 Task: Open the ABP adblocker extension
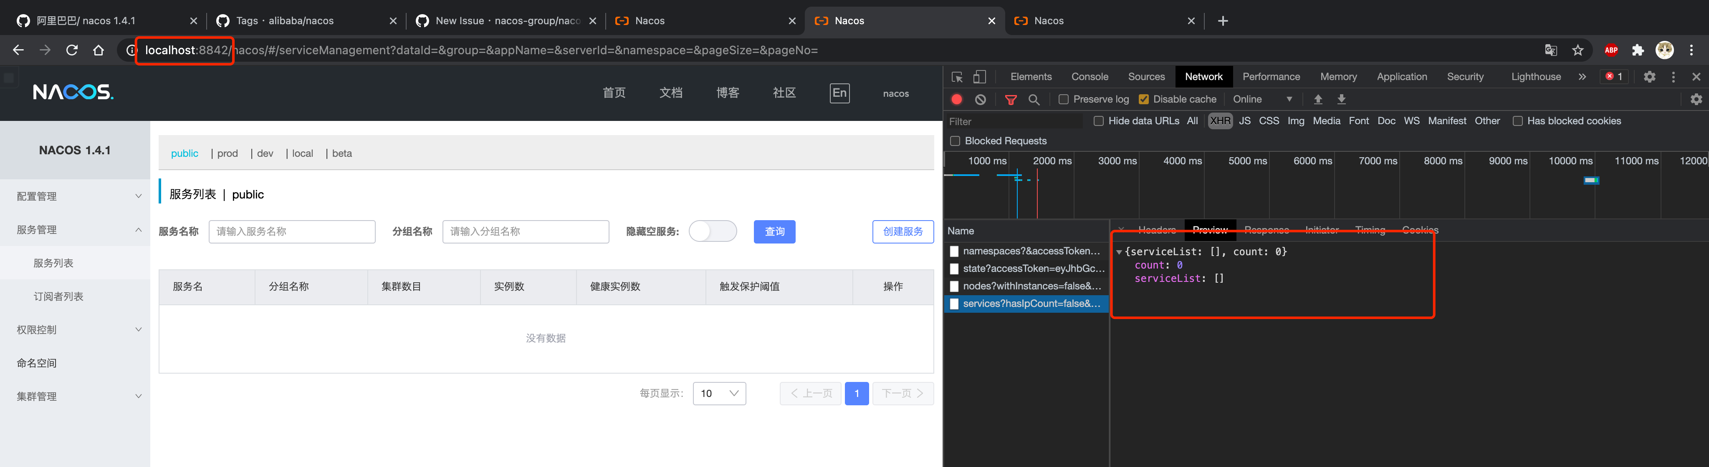[x=1611, y=50]
